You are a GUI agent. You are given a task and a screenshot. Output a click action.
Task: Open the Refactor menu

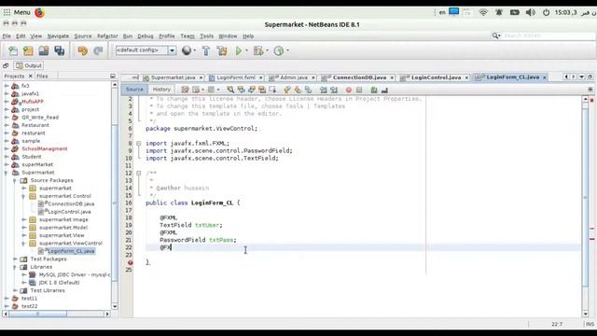pyautogui.click(x=107, y=36)
